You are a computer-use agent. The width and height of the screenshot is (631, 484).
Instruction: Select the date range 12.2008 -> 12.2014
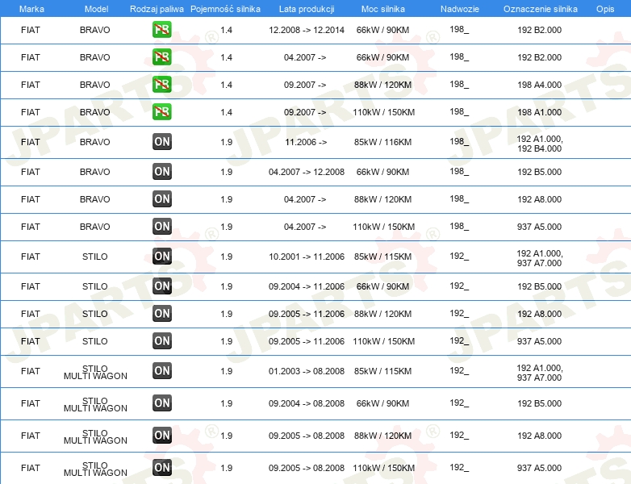(x=307, y=30)
